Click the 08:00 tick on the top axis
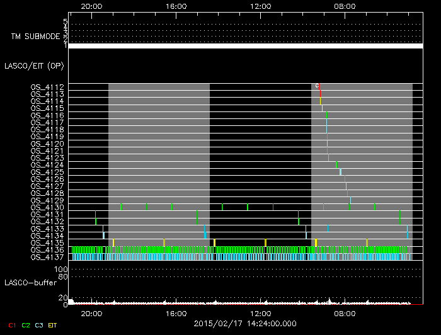The image size is (441, 335). 345,6
